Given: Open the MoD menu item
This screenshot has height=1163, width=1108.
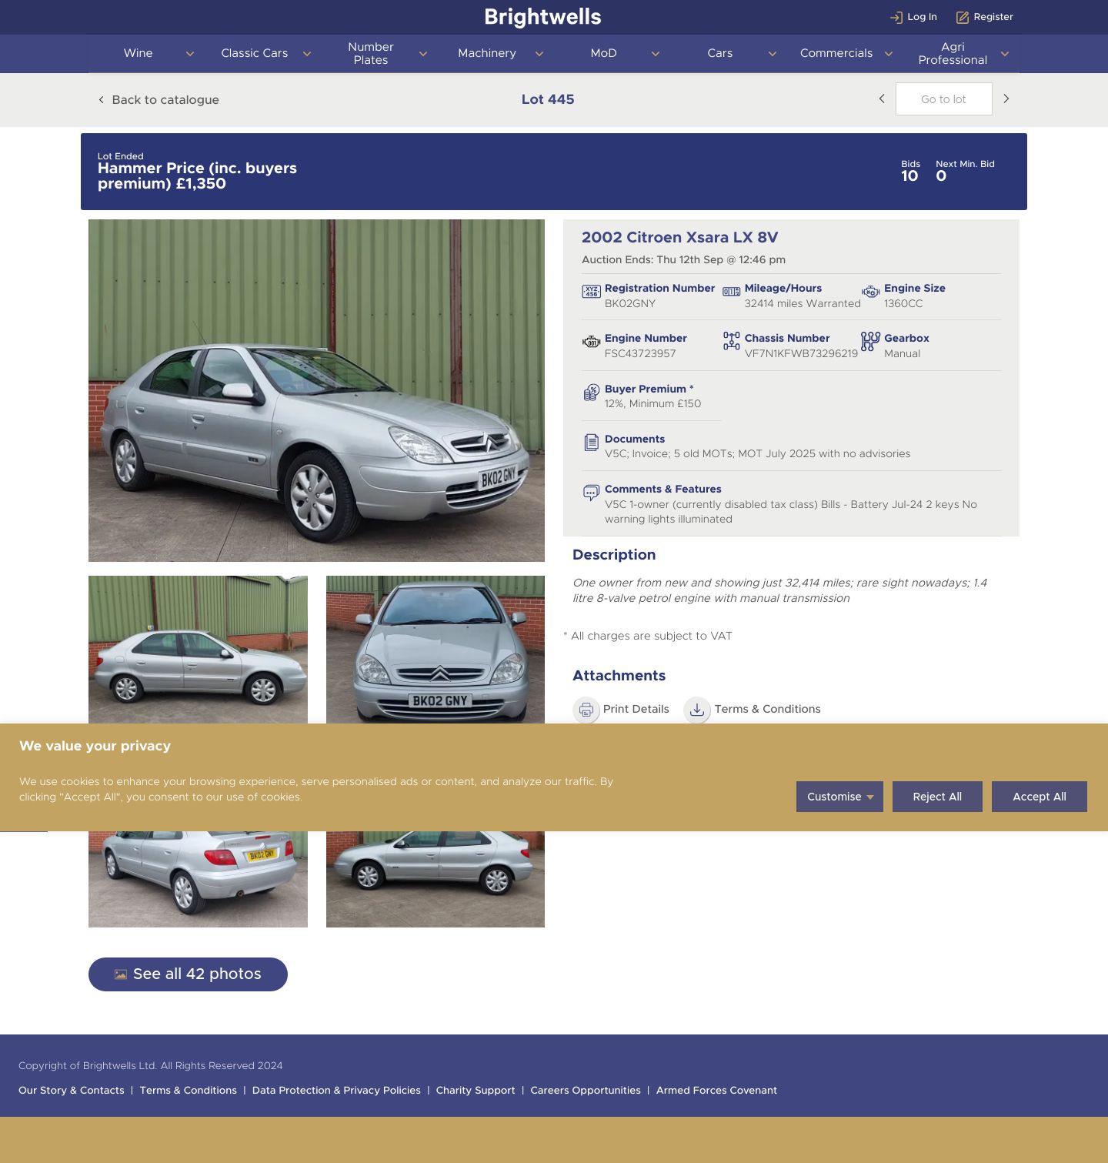Looking at the screenshot, I should pyautogui.click(x=604, y=53).
